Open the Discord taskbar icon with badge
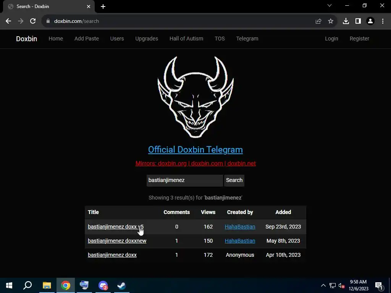Screen dimensions: 391x293 pos(103,285)
